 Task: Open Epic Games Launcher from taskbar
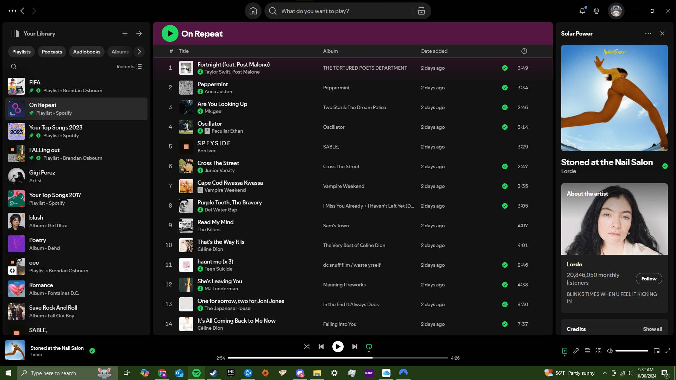click(231, 373)
